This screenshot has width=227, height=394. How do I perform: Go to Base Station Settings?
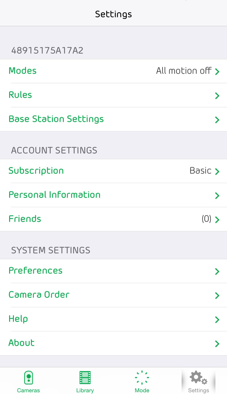click(56, 119)
